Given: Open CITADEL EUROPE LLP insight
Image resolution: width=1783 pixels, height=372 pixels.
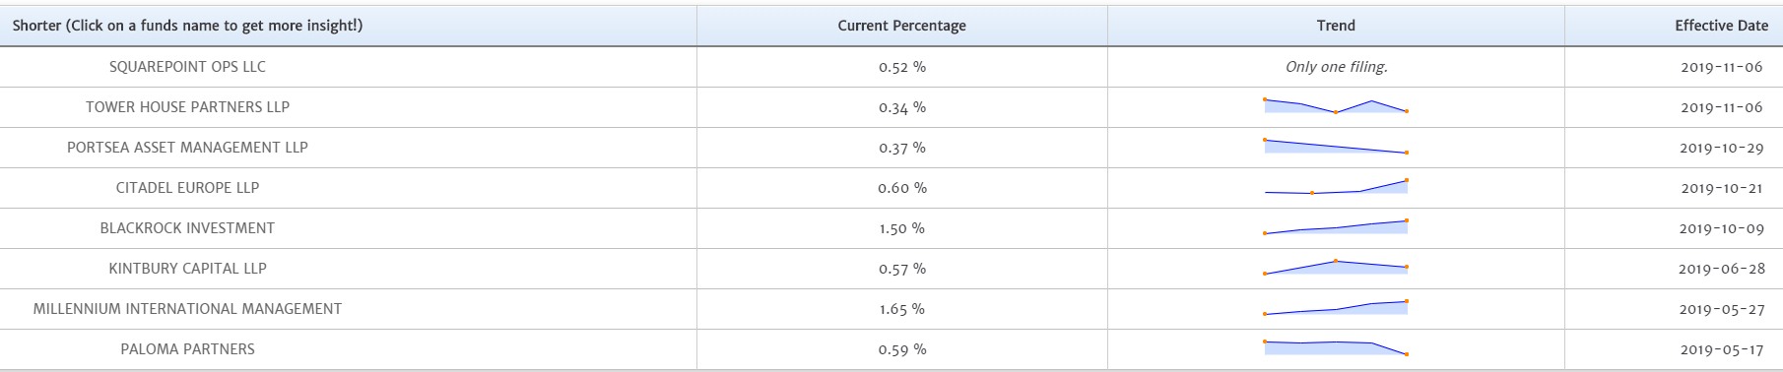Looking at the screenshot, I should tap(187, 188).
